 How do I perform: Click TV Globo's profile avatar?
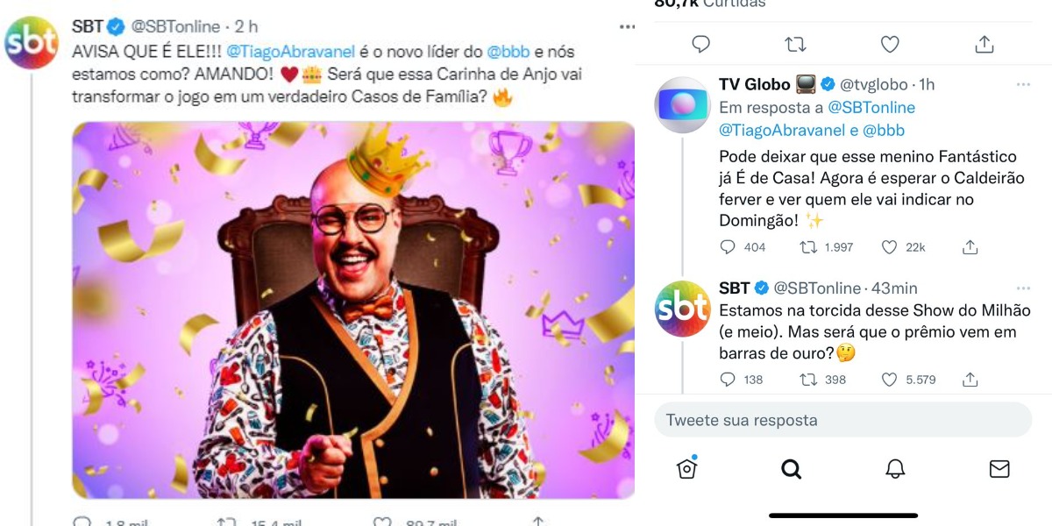[682, 106]
